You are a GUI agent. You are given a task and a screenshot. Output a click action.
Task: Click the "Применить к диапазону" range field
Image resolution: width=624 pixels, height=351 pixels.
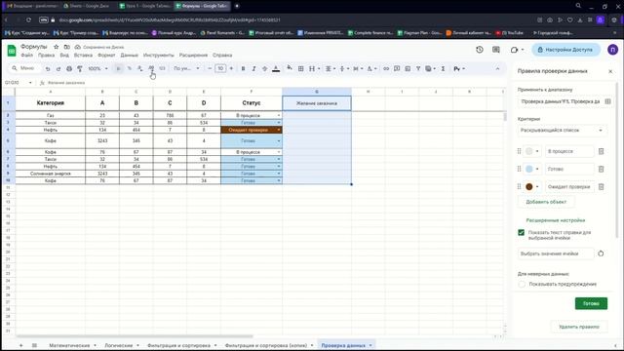[565, 101]
